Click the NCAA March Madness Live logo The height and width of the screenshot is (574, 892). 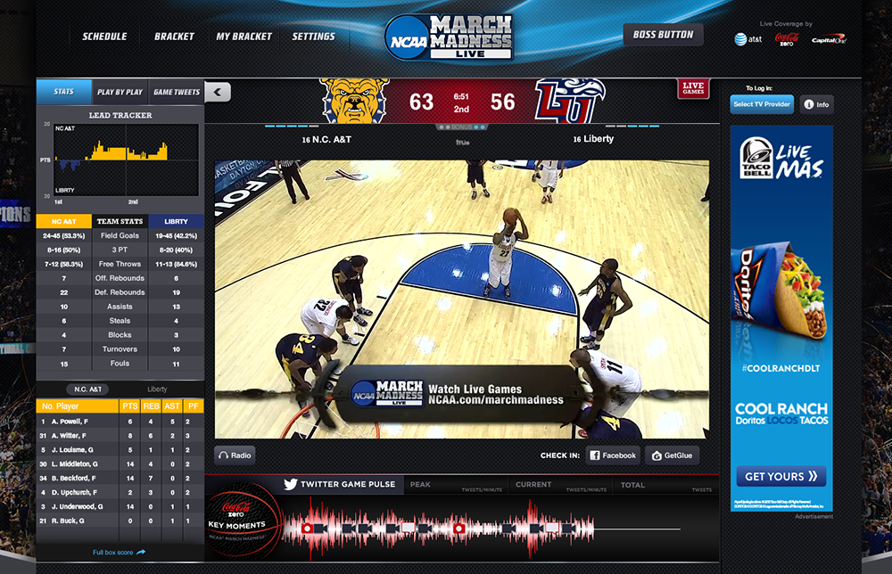pos(449,37)
